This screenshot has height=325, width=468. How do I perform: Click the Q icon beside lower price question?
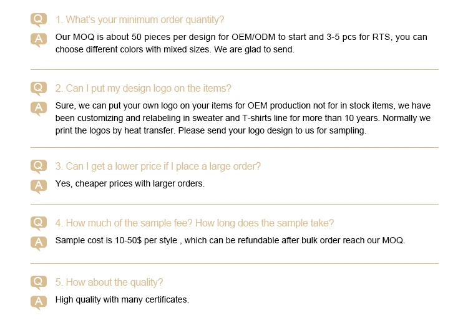[39, 165]
